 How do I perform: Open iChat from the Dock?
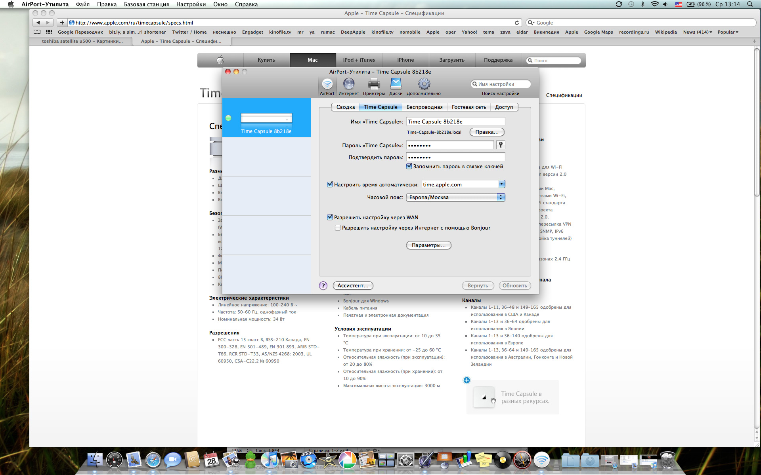172,460
